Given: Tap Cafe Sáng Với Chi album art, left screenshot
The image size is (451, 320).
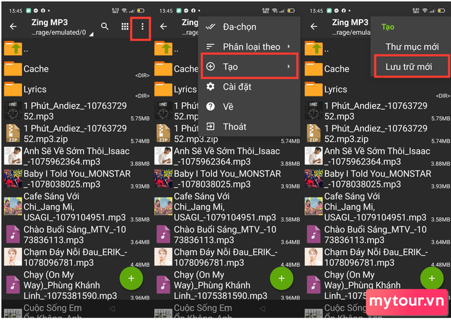Looking at the screenshot, I should tap(13, 206).
